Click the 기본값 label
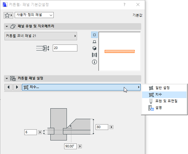This screenshot has width=188, height=154. coord(137,15)
